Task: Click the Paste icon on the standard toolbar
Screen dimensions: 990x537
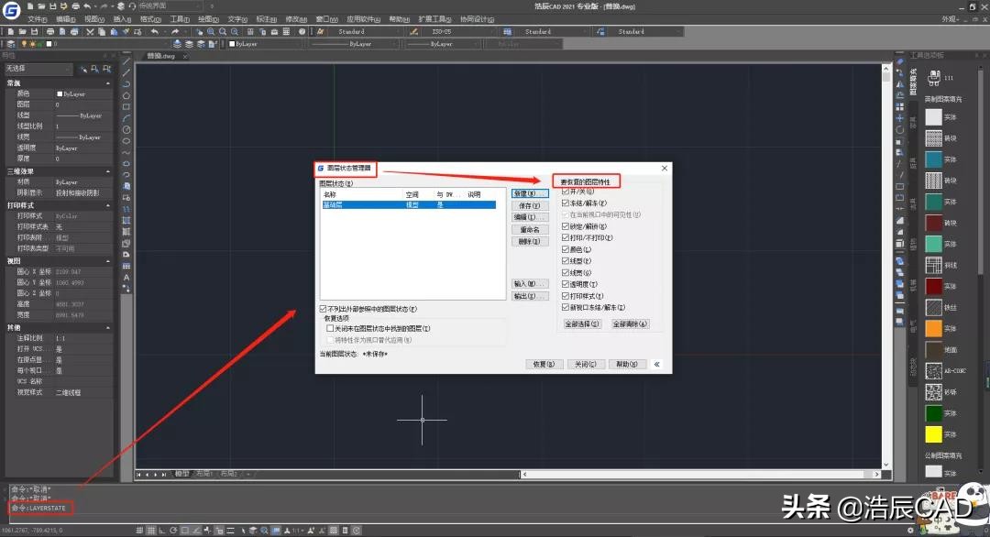Action: 114,31
